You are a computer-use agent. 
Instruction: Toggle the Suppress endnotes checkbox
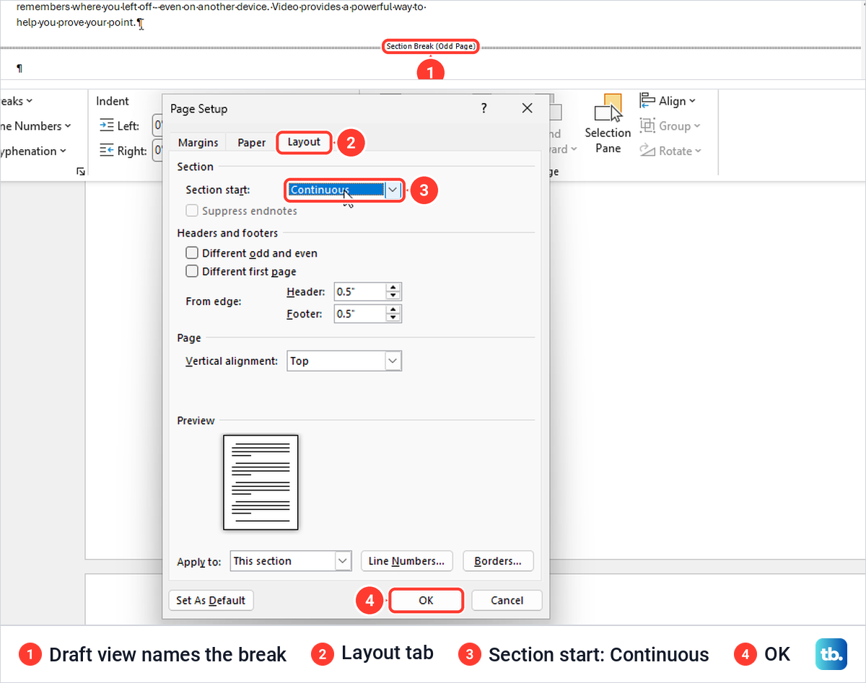(x=192, y=211)
